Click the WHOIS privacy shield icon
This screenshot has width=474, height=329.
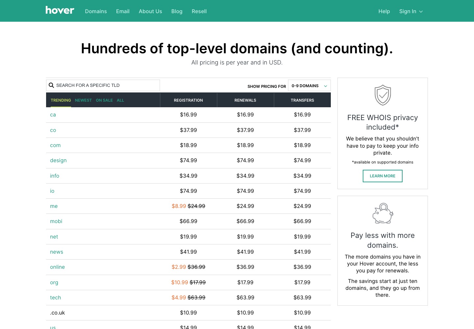pyautogui.click(x=382, y=95)
